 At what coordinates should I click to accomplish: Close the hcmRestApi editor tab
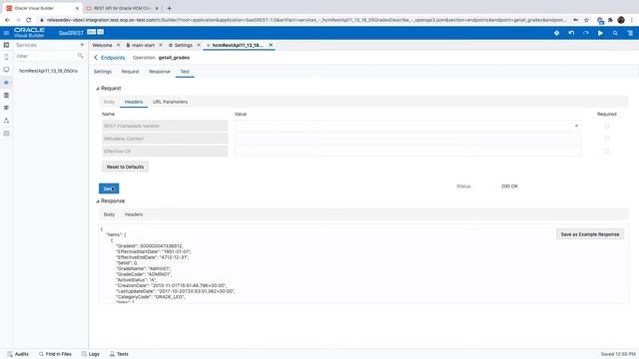[x=271, y=45]
